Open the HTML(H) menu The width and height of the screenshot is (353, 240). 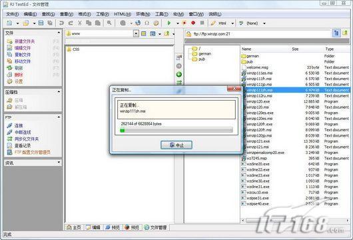pos(123,14)
